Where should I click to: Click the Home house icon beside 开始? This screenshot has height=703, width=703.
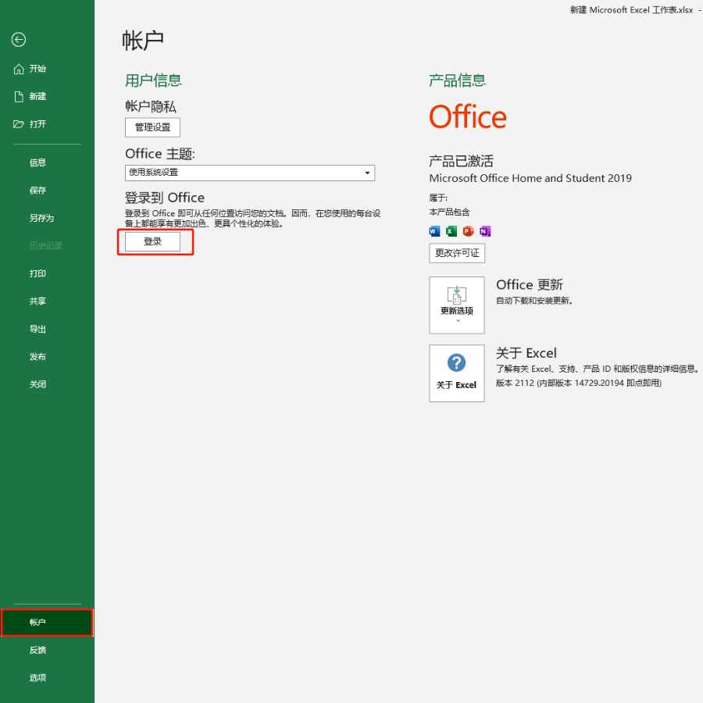click(19, 69)
